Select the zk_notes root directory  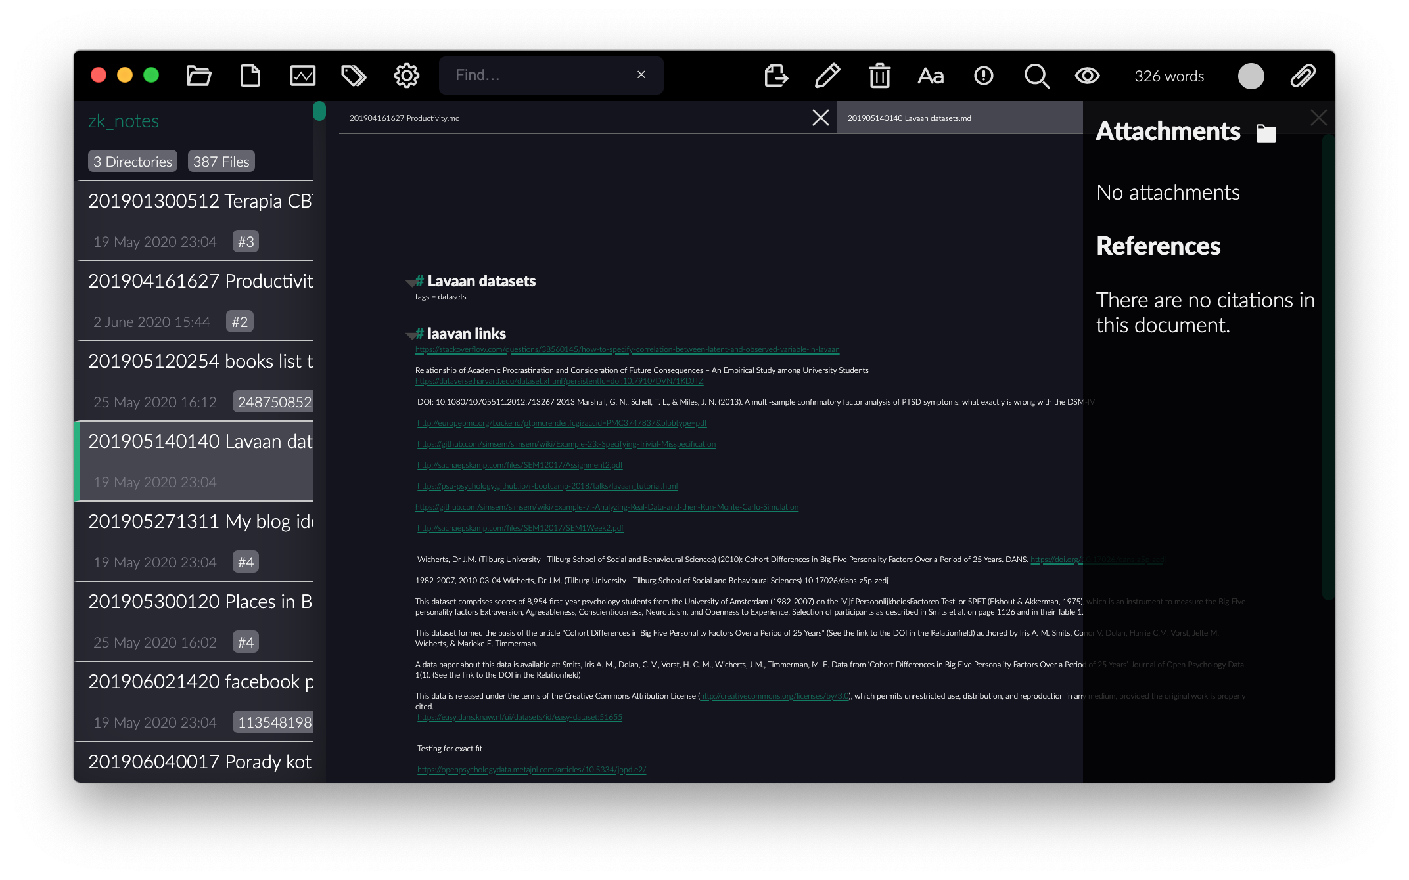[124, 121]
